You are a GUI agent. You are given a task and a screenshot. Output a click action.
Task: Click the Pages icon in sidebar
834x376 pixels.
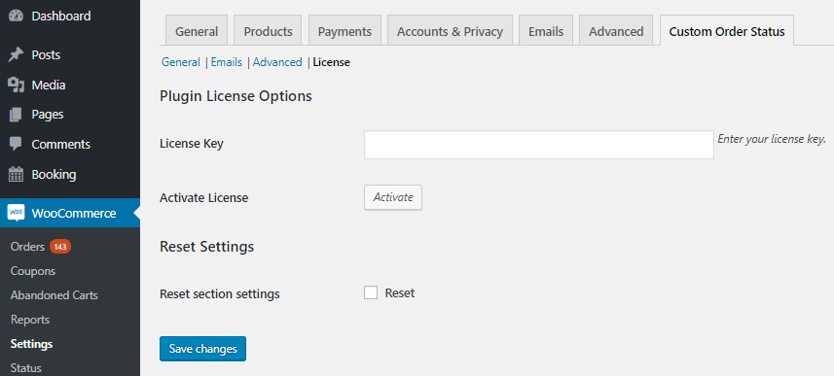pos(16,115)
